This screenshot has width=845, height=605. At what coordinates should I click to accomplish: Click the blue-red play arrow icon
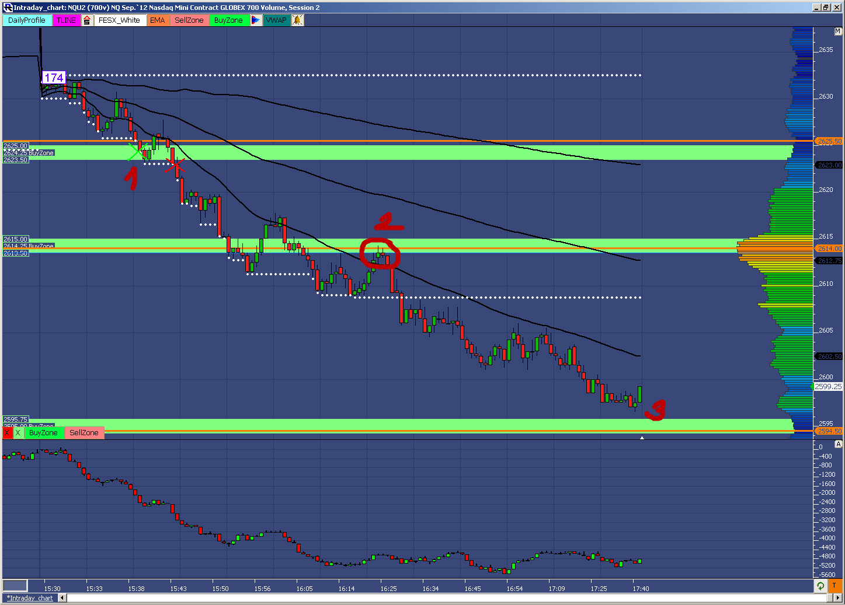pos(256,20)
